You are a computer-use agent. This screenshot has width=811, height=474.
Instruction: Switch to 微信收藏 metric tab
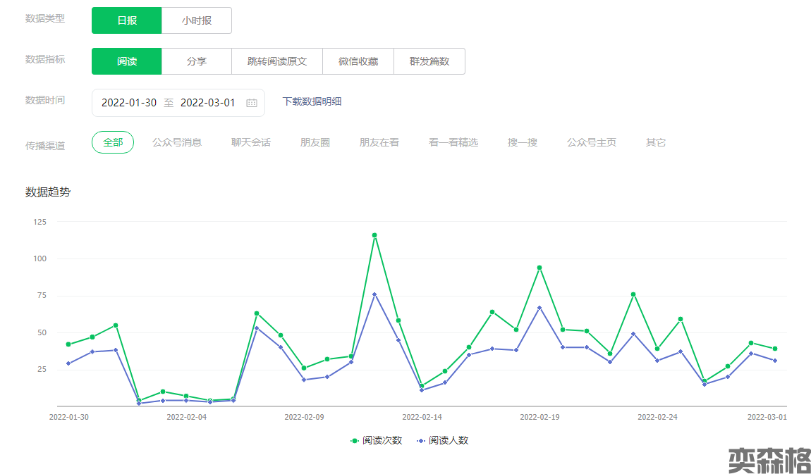(358, 61)
